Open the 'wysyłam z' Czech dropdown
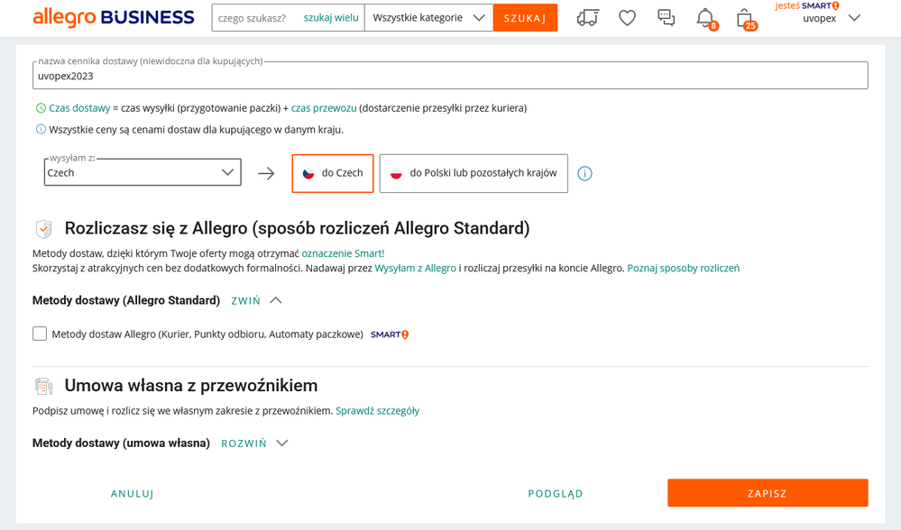The image size is (901, 530). [143, 172]
